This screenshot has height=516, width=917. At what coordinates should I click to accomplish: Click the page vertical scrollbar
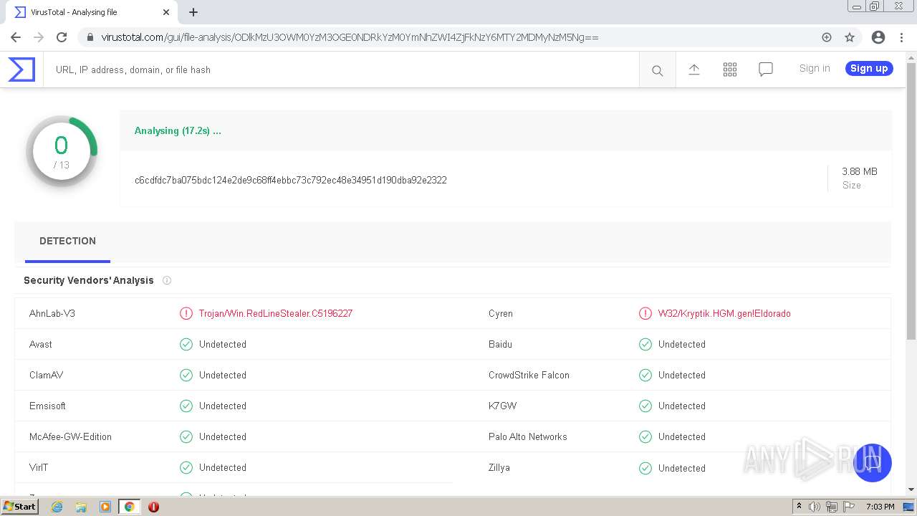click(911, 201)
